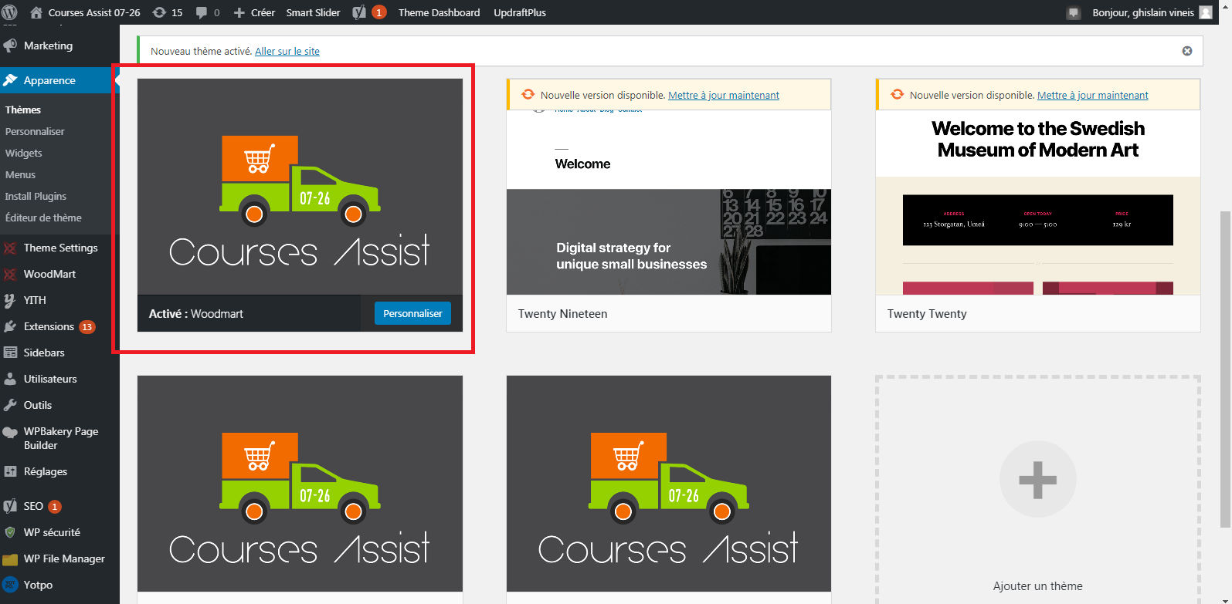Select Thèmes in the Apparence submenu
Viewport: 1232px width, 604px height.
coord(23,110)
